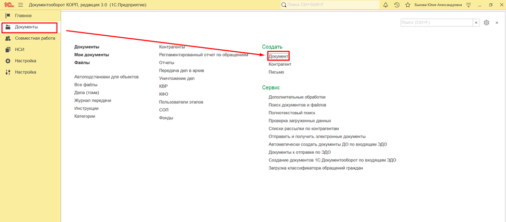Open Инструкции link

[86, 108]
